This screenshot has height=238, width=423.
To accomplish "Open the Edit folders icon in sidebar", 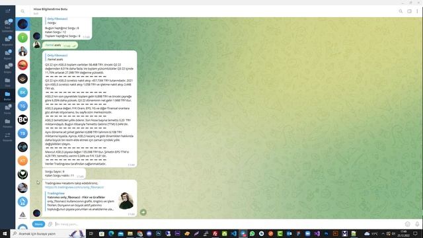I will pos(7,137).
